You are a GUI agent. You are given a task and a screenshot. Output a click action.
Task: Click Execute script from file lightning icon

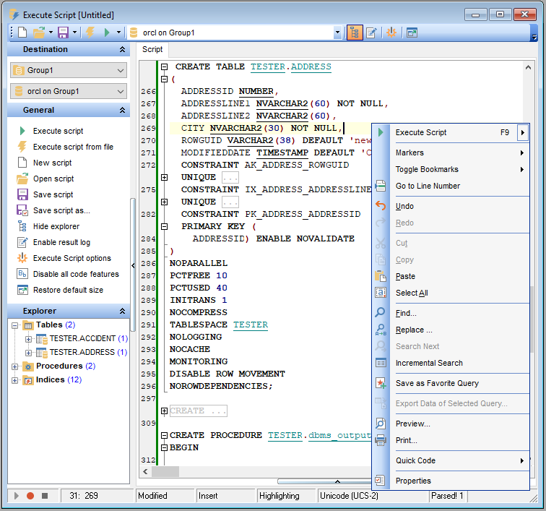click(90, 33)
